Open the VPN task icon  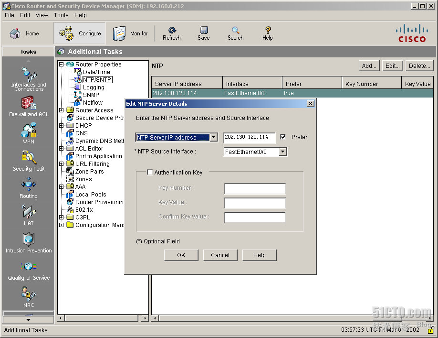tap(29, 130)
